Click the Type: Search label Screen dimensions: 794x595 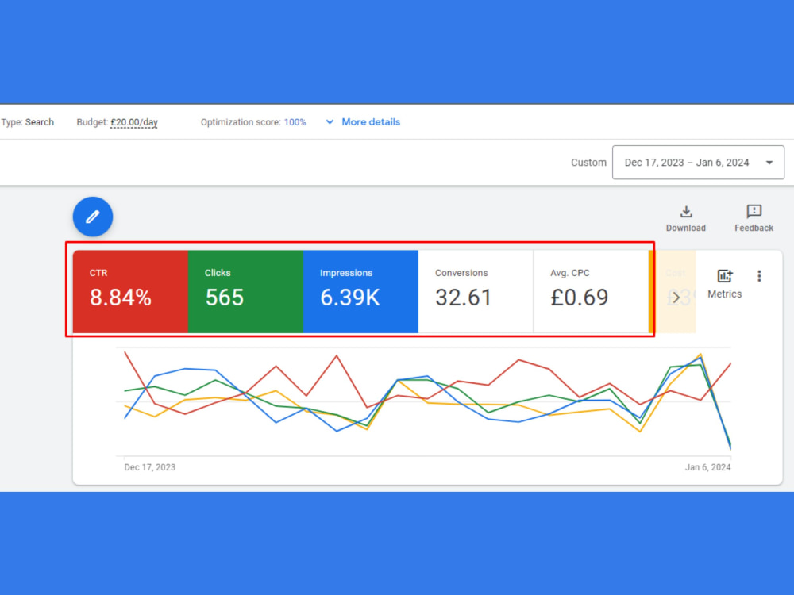coord(27,122)
